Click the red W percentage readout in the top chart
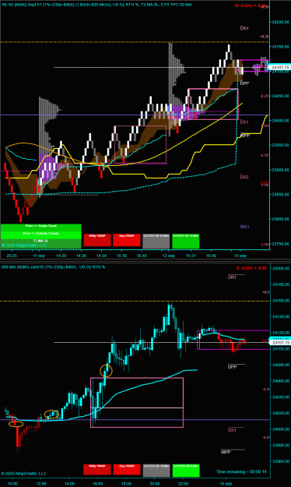Screen dimensions: 291x487 250,5
